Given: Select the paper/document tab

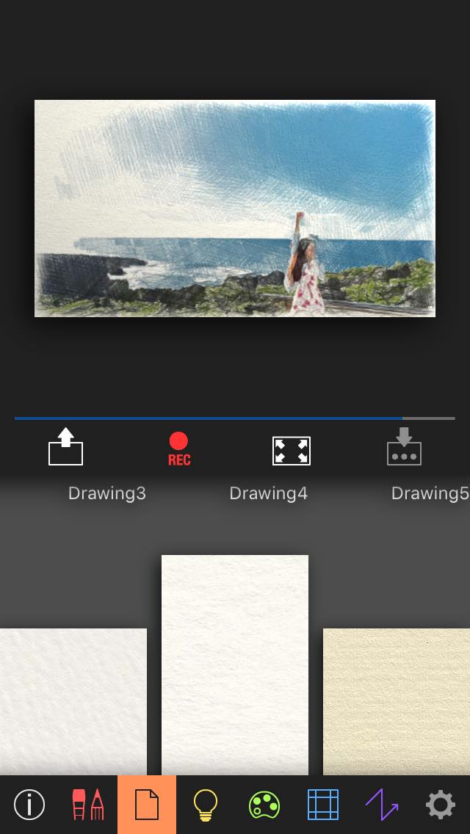Looking at the screenshot, I should pos(147,805).
